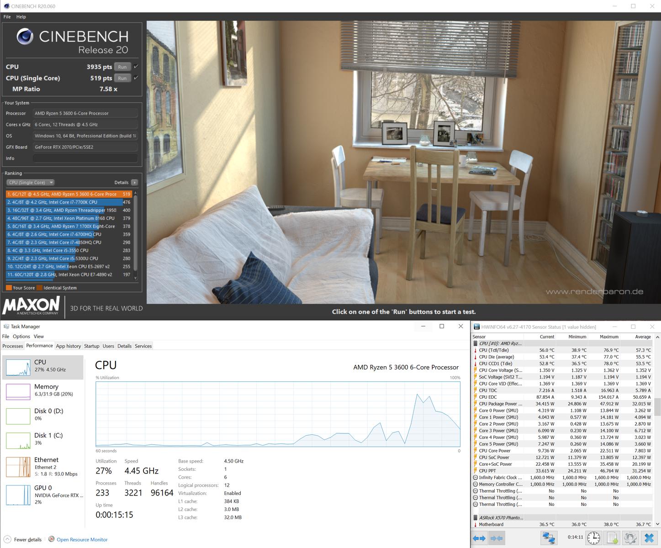
Task: Select ranking entry Ryzen Threadripper 1950
Action: [69, 210]
